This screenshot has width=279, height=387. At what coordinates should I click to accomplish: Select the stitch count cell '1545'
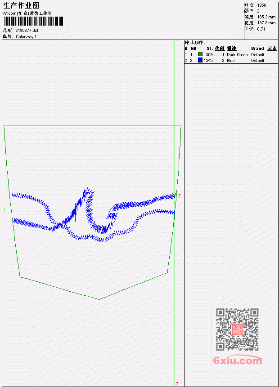point(208,61)
